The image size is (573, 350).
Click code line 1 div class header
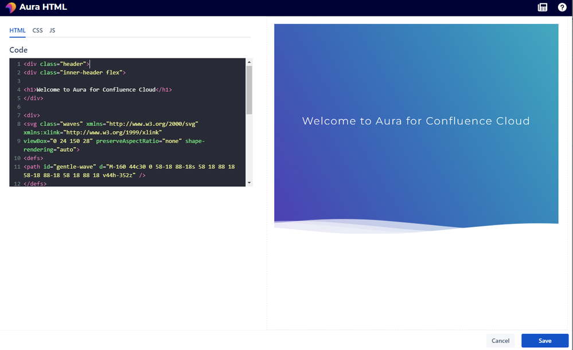tap(56, 64)
